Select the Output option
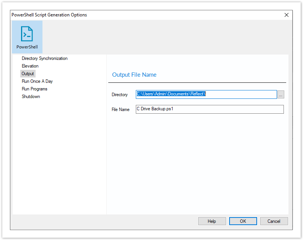This screenshot has width=303, height=240. pos(28,74)
